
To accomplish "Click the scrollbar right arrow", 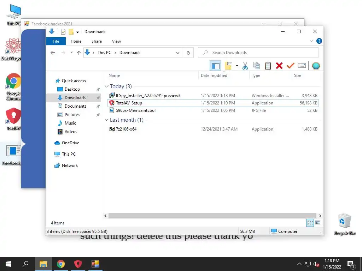I will point(320,216).
